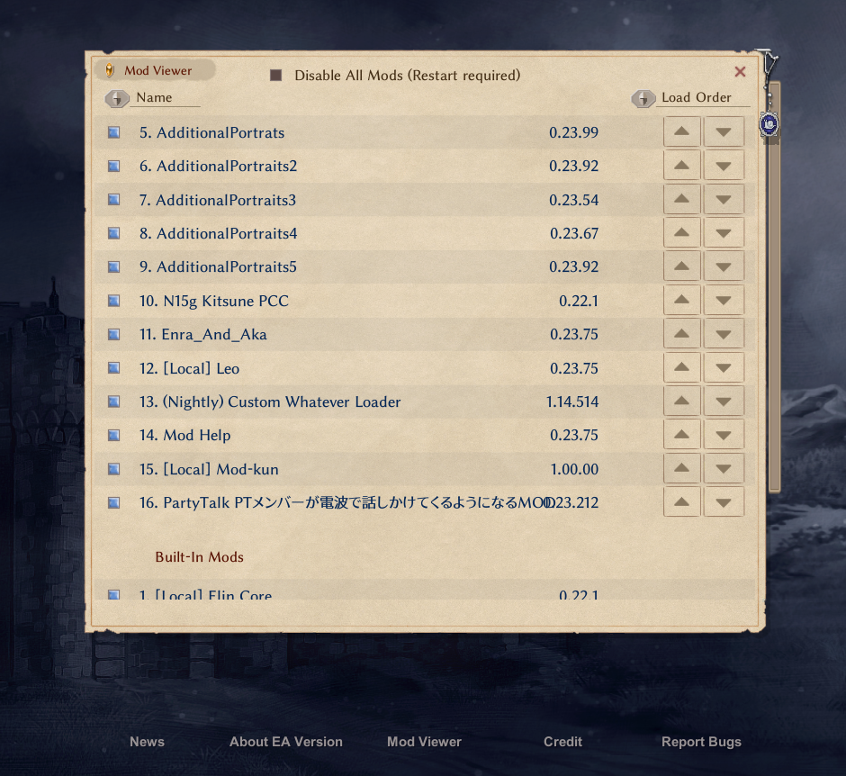Image resolution: width=846 pixels, height=776 pixels.
Task: Move AdditionalPortraits2 down in load order
Action: point(724,167)
